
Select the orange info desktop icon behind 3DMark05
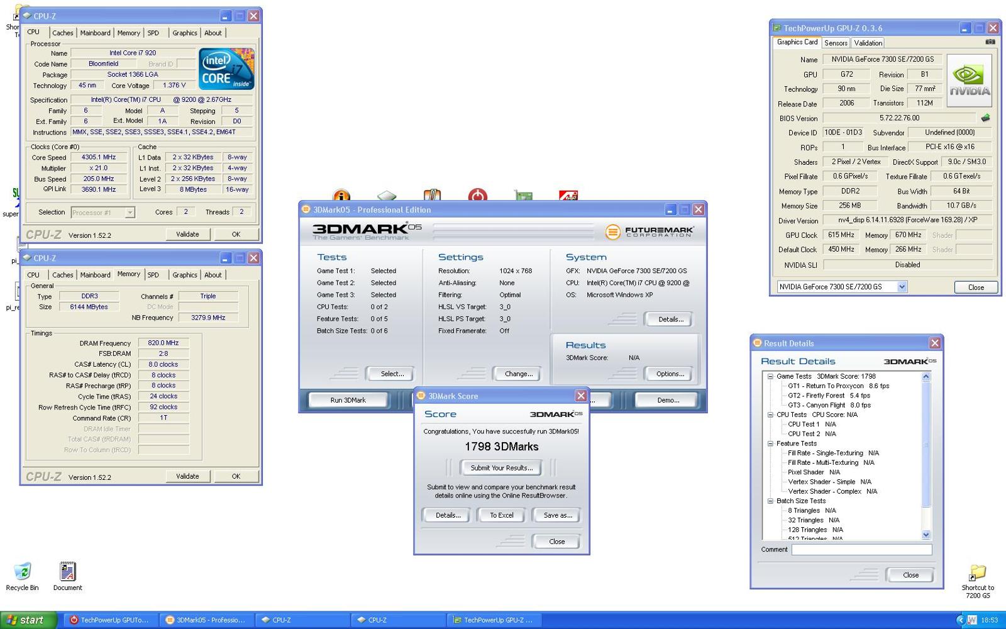click(x=341, y=196)
